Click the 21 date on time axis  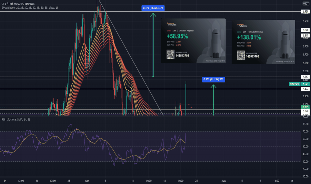click(37, 181)
